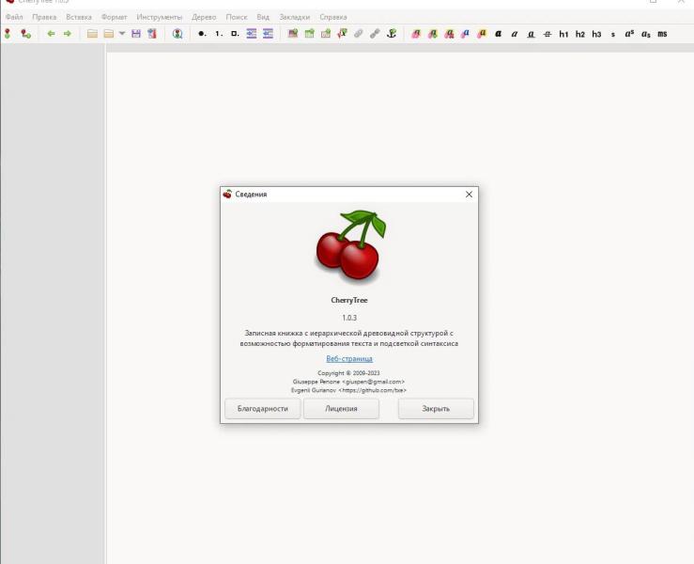694x564 pixels.
Task: Toggle underline text formatting
Action: (531, 34)
